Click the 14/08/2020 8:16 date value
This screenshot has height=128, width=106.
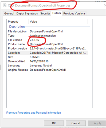click(39, 61)
